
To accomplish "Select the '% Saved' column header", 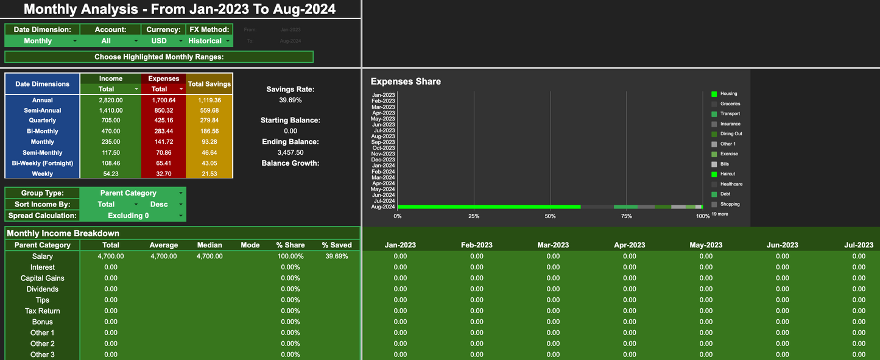I will pos(337,245).
